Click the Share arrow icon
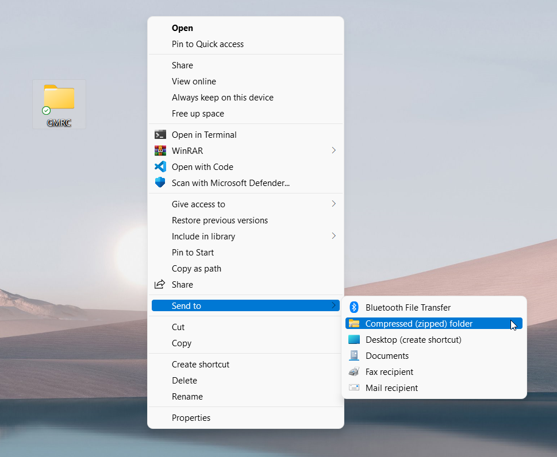 point(160,284)
